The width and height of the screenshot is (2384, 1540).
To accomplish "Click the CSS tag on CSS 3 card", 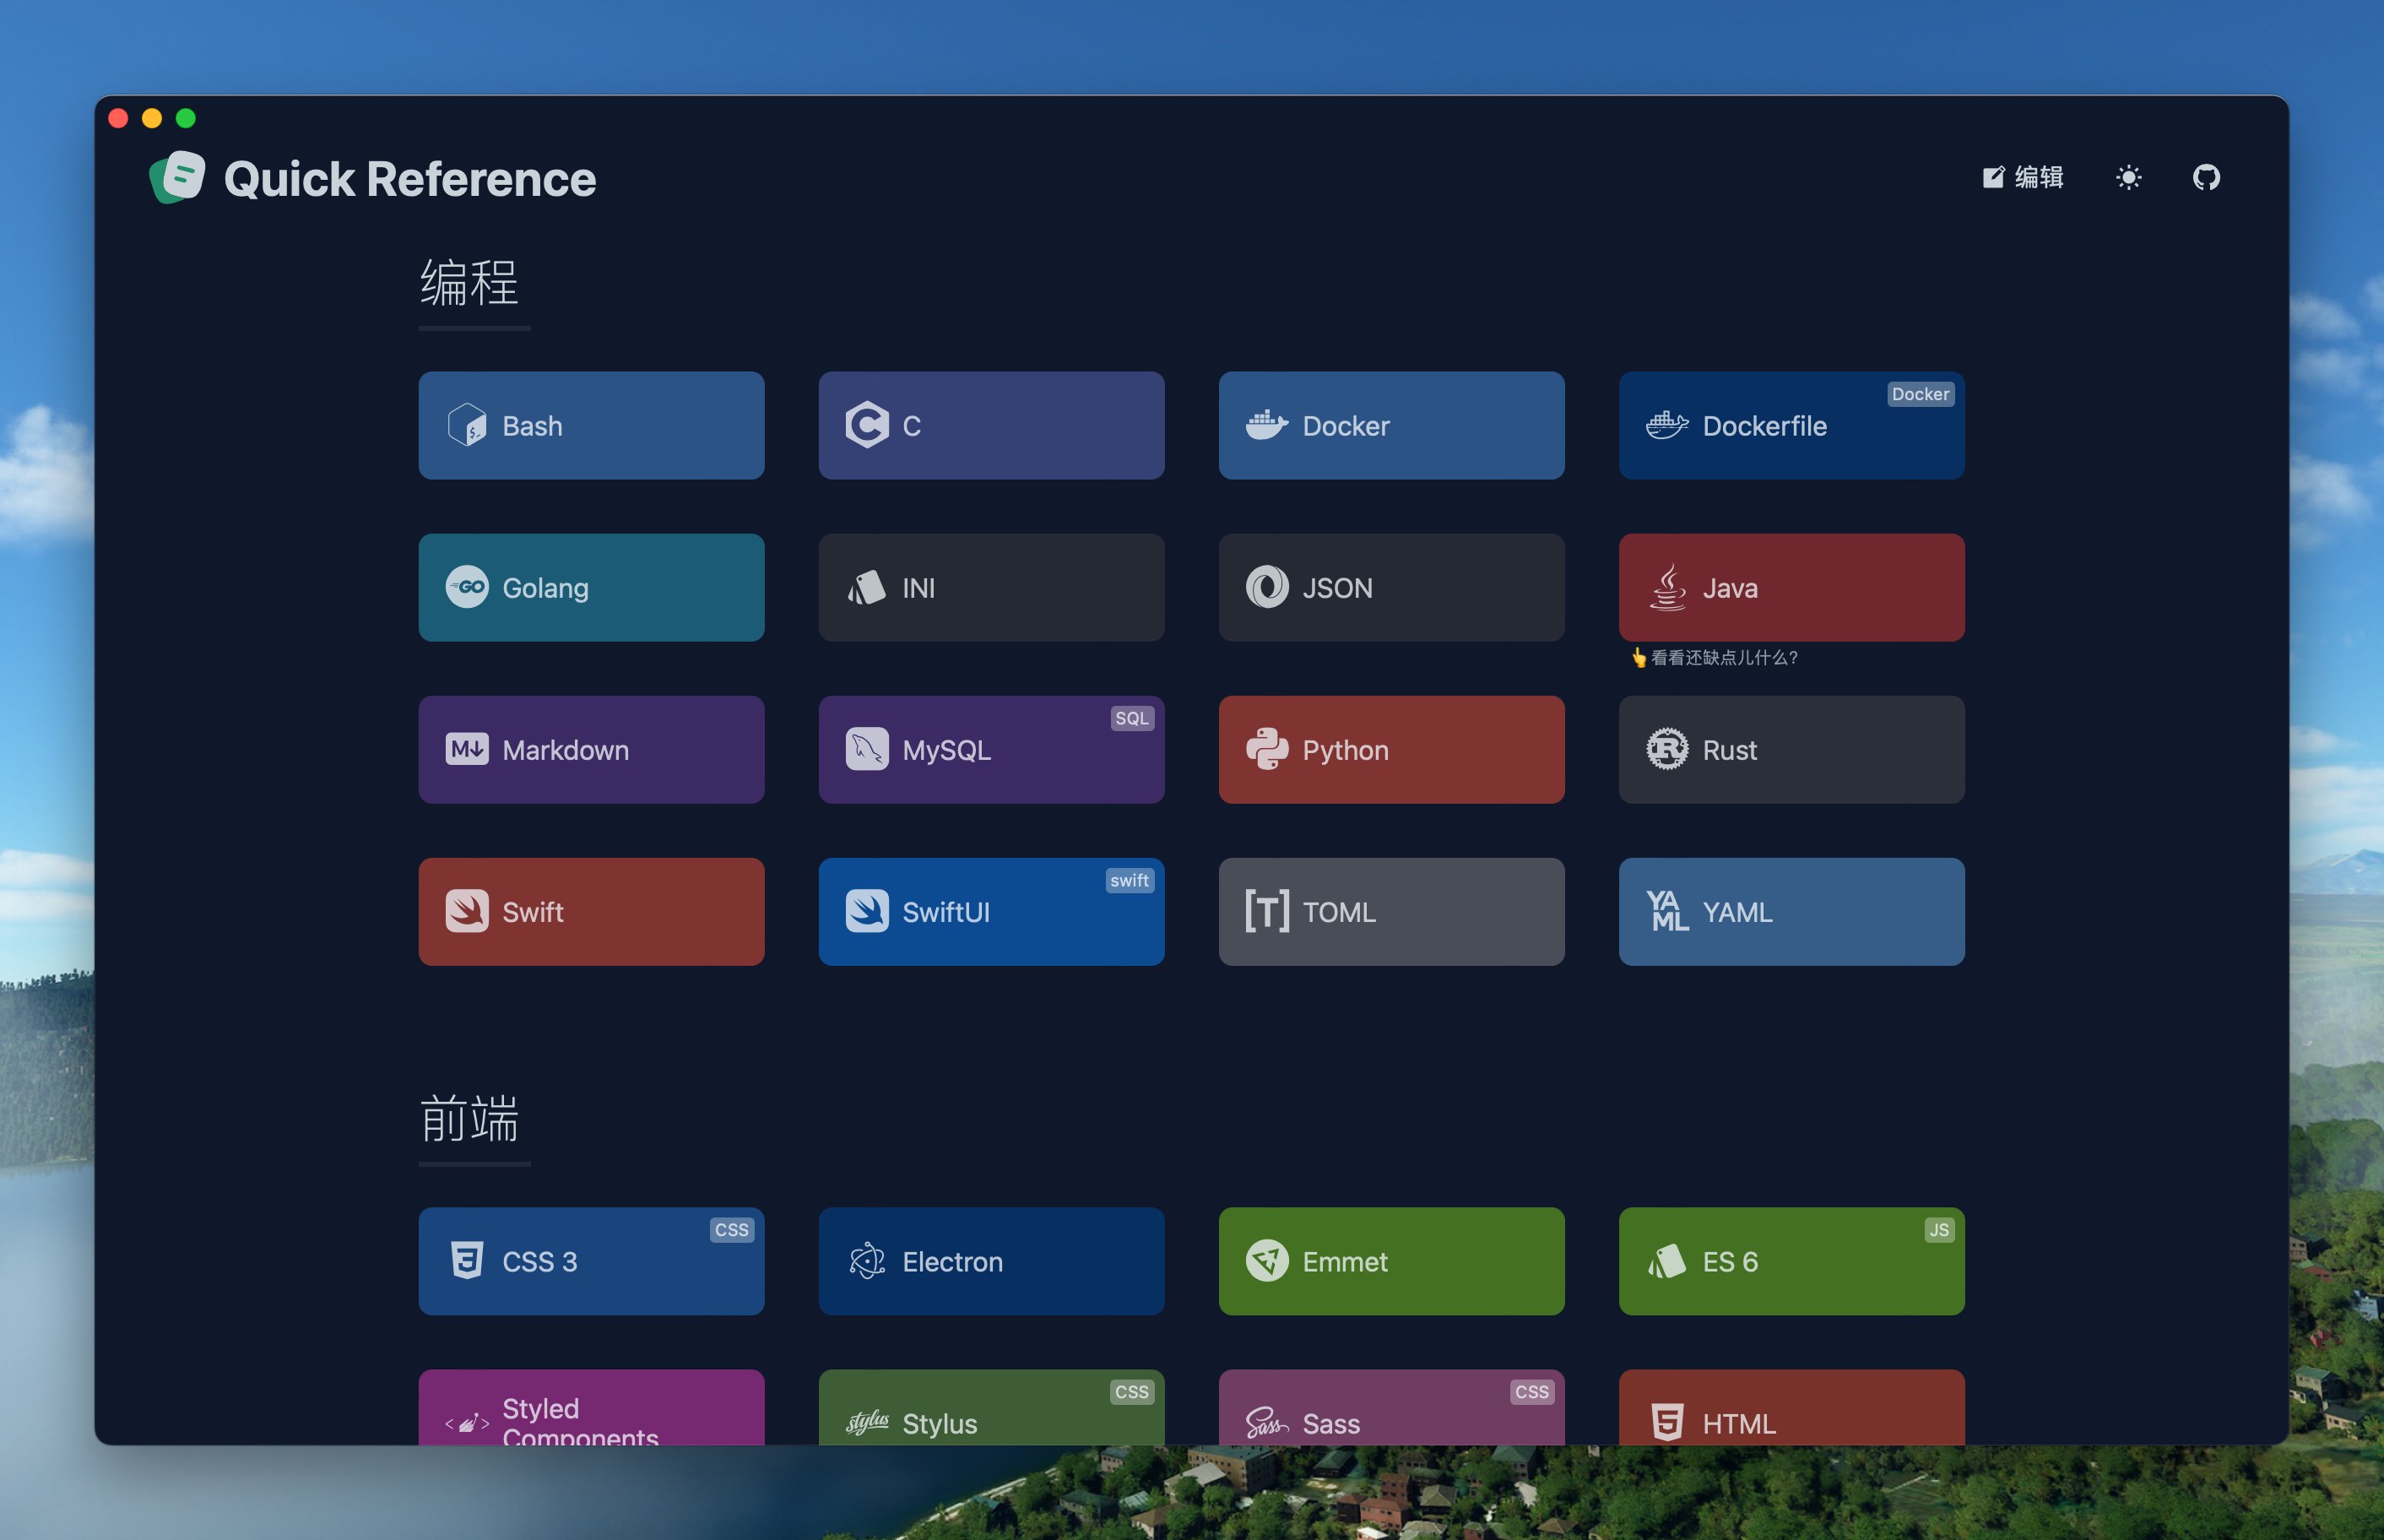I will [x=732, y=1230].
